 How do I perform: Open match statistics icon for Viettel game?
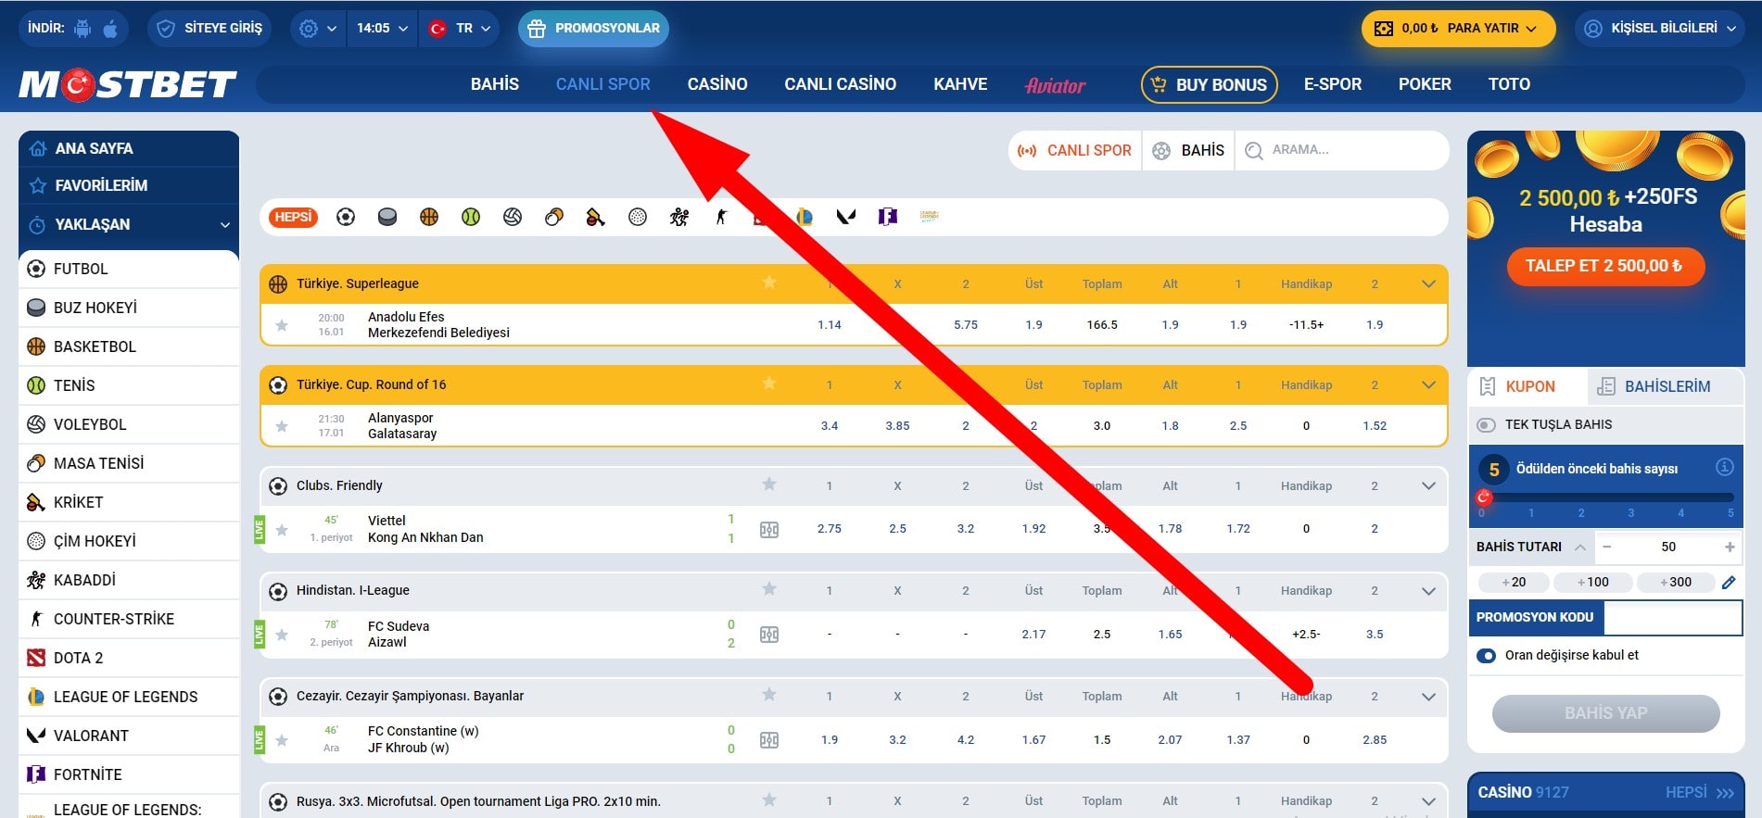[x=769, y=530]
